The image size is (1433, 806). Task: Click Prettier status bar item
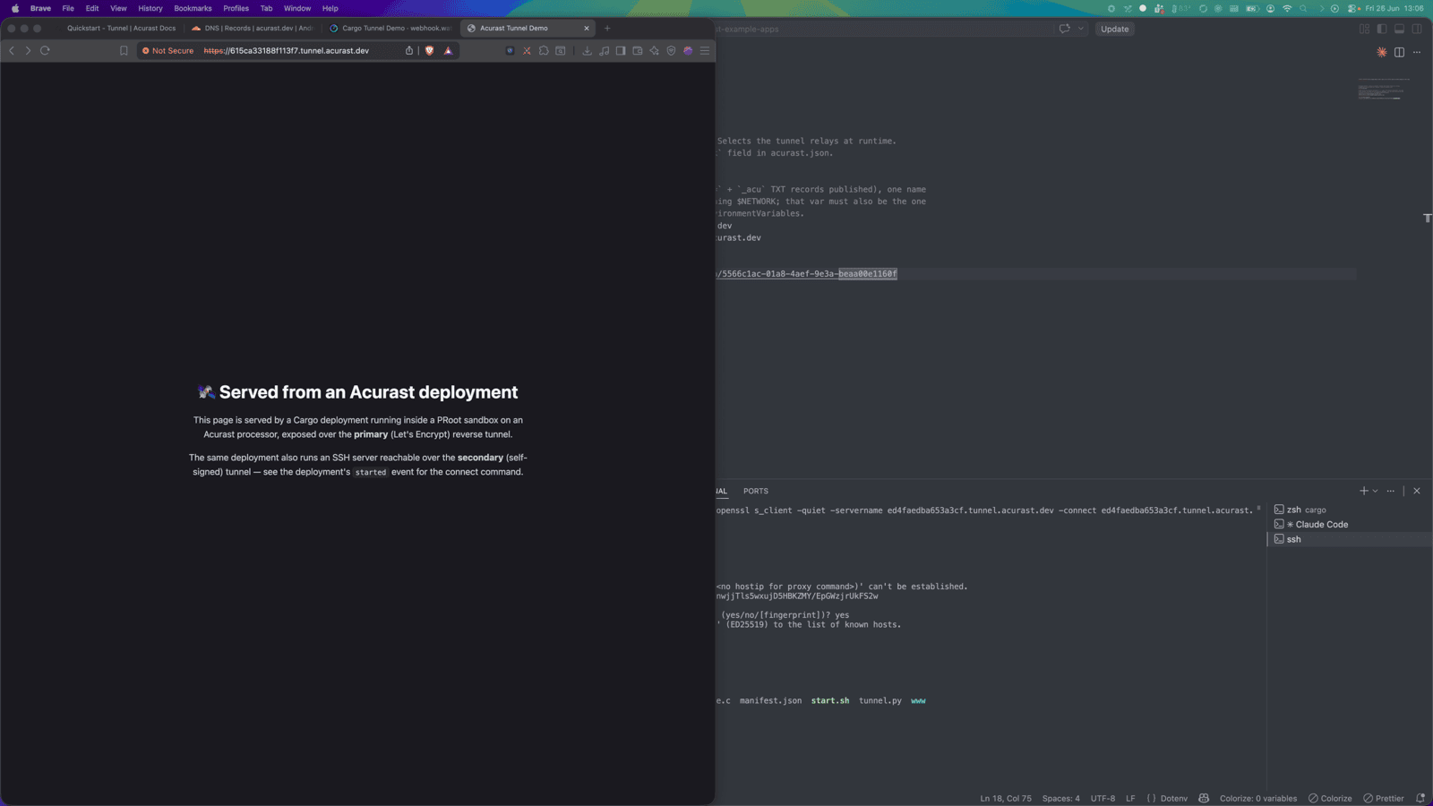(x=1384, y=798)
